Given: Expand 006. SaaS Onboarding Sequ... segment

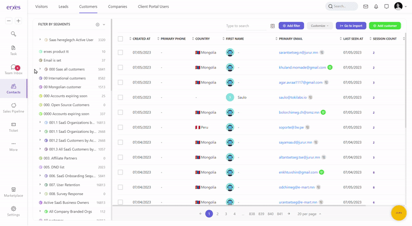Looking at the screenshot, I should 40,176.
